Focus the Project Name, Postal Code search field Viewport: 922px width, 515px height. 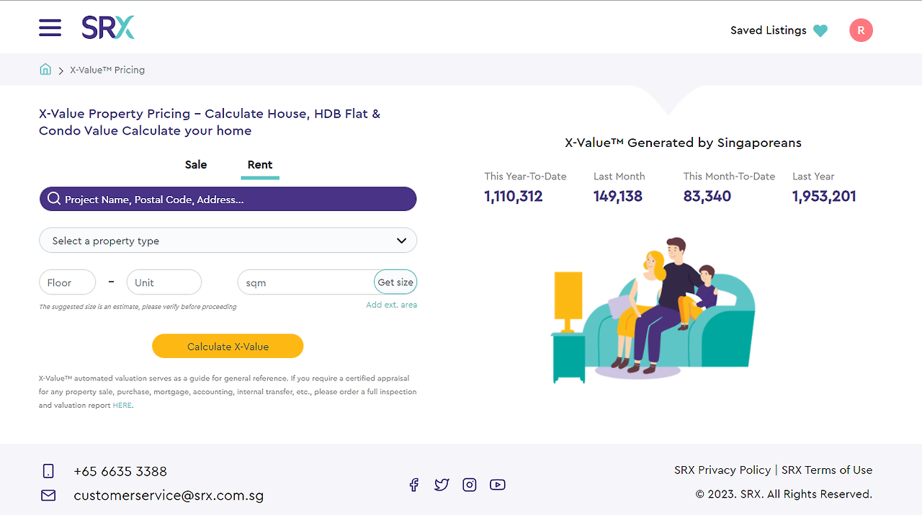click(x=228, y=199)
